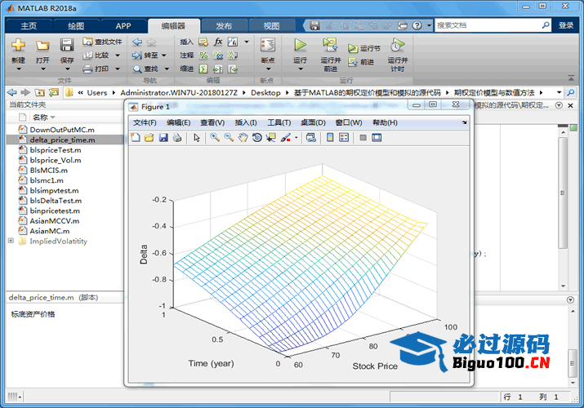
Task: Toggle the Data Cursor tool
Action: pos(271,138)
